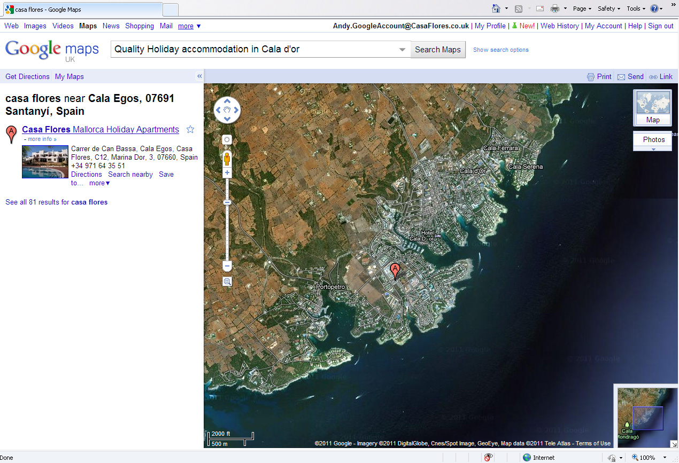Pan the map right with the arrow
The image size is (679, 463).
tap(236, 110)
